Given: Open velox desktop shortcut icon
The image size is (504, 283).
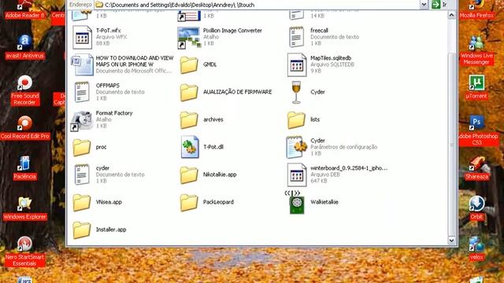Looking at the screenshot, I should 476,244.
